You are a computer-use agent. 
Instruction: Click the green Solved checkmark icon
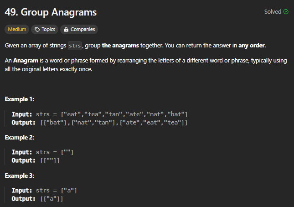(x=286, y=11)
